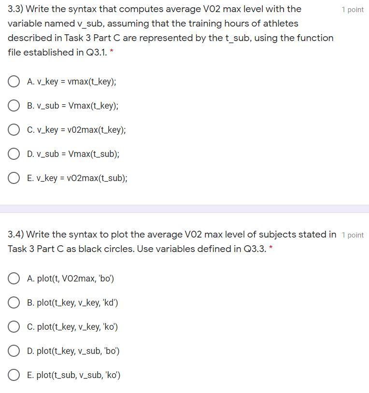The image size is (369, 393).
Task: Pick answer C plot(t_key, v_key, 'ko')
Action: pyautogui.click(x=14, y=327)
